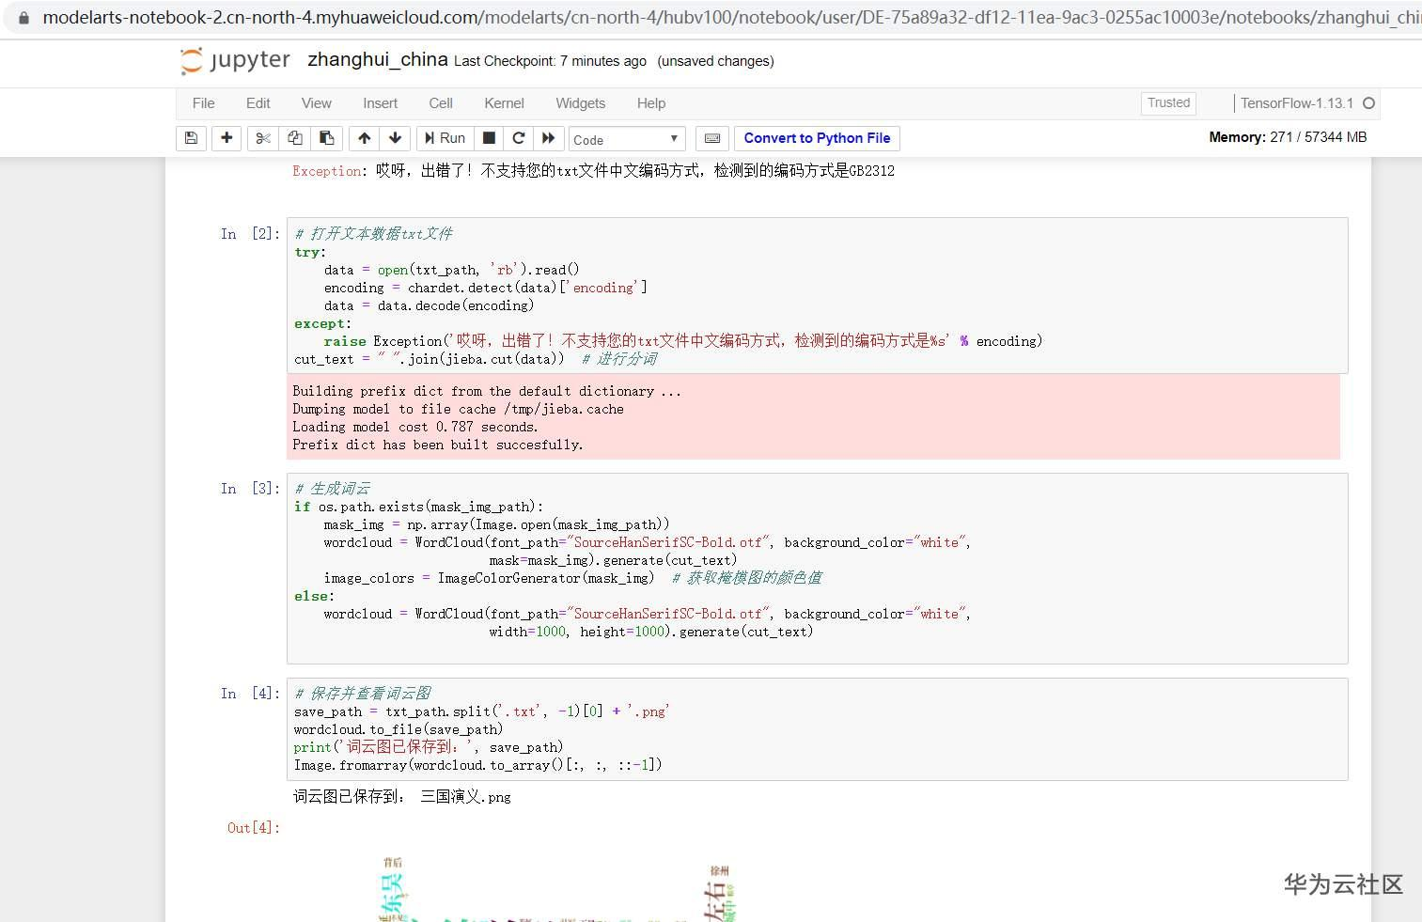Viewport: 1422px width, 922px height.
Task: Open the Kernel menu
Action: [x=504, y=103]
